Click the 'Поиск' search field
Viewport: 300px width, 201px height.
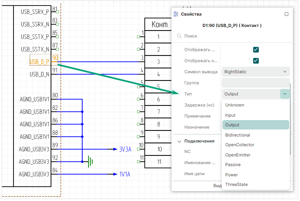(233, 36)
